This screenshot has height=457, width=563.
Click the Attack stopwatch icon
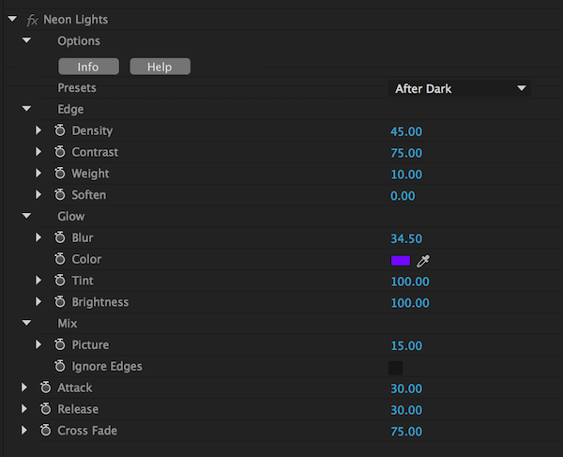[45, 388]
